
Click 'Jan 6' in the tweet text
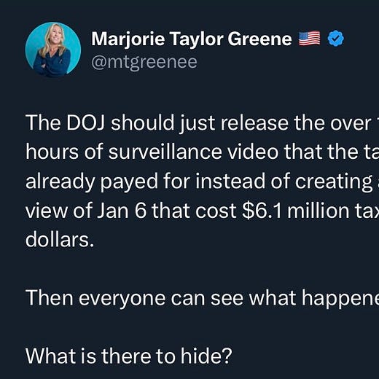pos(122,211)
